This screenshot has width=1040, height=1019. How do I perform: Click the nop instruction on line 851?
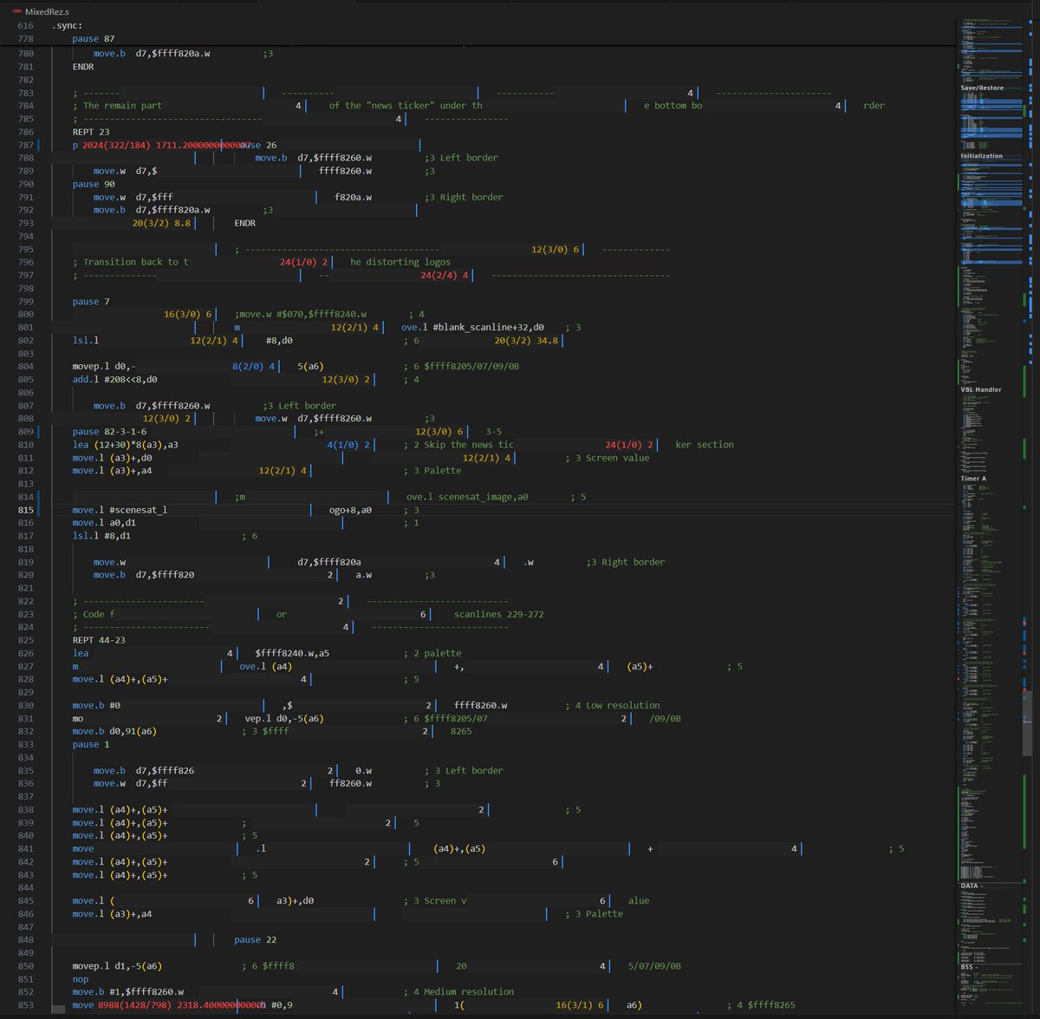[x=81, y=979]
